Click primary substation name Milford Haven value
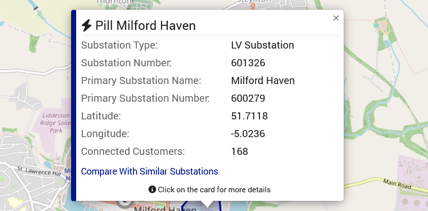428x211 pixels. [262, 80]
